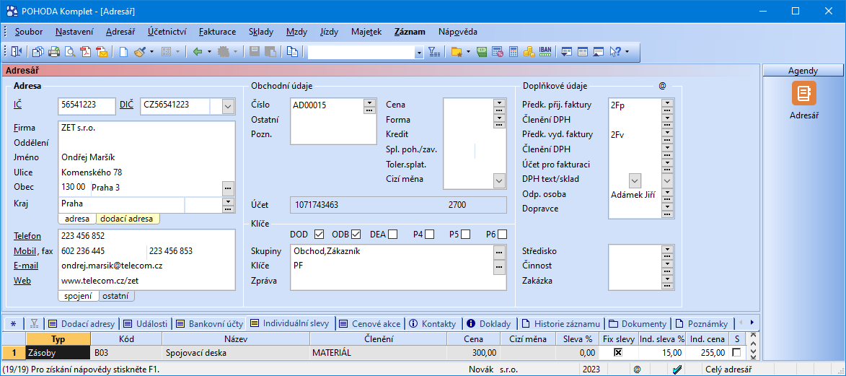Open the Soubor menu
The width and height of the screenshot is (846, 376).
coord(29,31)
